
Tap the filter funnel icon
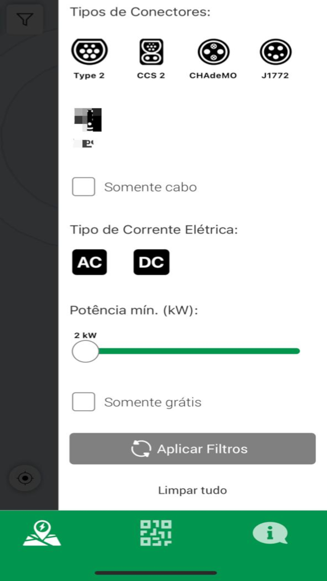[25, 19]
